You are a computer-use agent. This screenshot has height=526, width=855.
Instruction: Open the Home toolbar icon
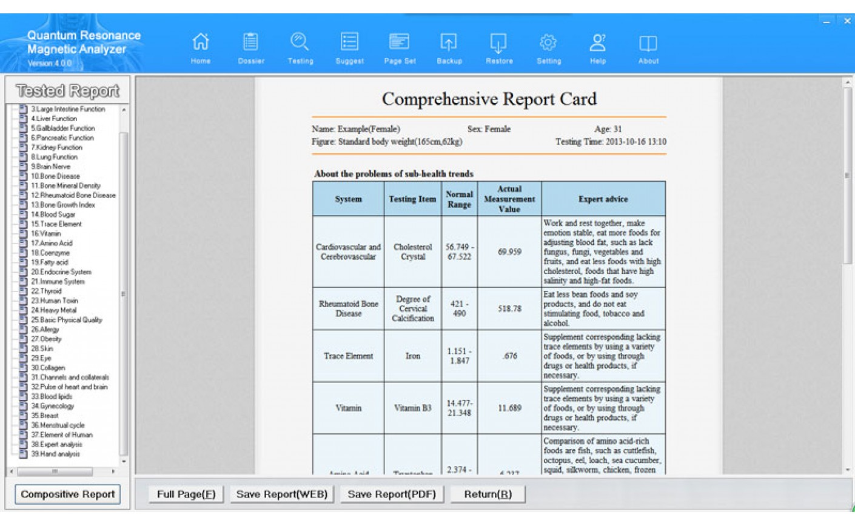[x=201, y=42]
